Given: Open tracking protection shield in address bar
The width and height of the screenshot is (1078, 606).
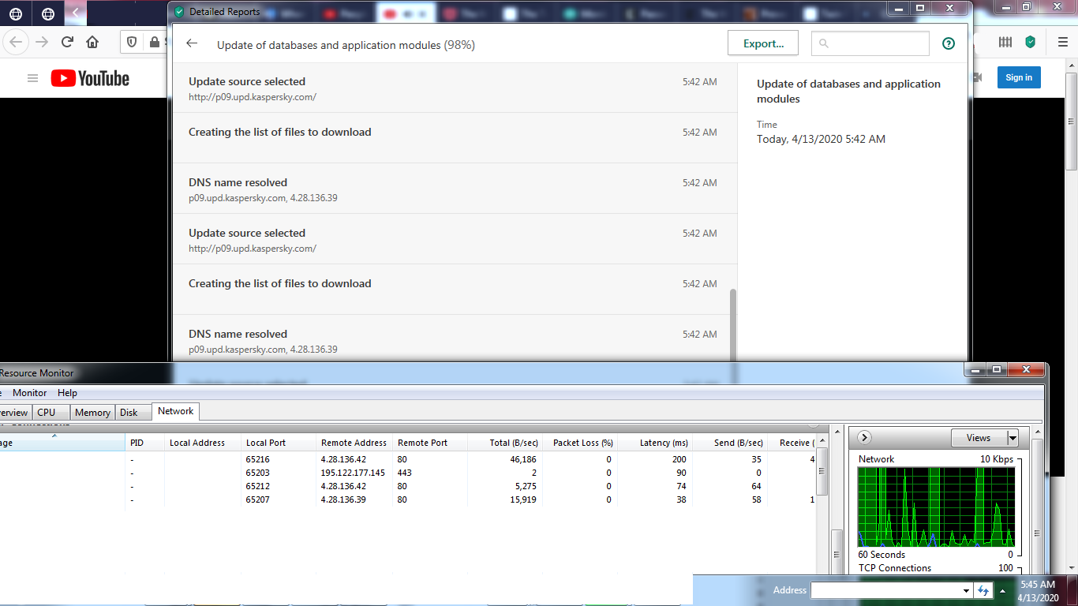Looking at the screenshot, I should pyautogui.click(x=132, y=42).
